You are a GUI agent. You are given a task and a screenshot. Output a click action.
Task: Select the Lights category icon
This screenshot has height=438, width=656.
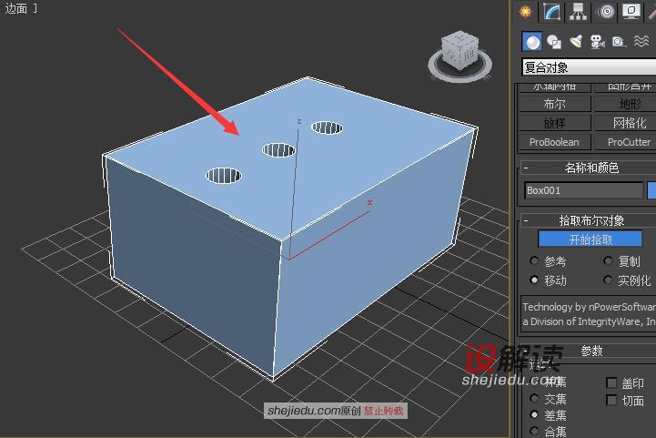576,42
